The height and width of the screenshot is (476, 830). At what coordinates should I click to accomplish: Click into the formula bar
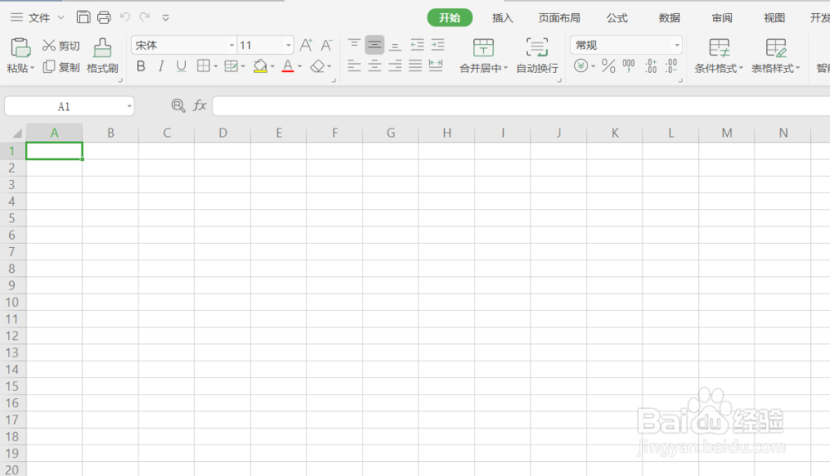(521, 106)
